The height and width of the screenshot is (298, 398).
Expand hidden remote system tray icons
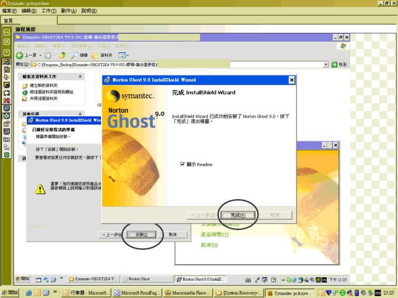(x=283, y=280)
